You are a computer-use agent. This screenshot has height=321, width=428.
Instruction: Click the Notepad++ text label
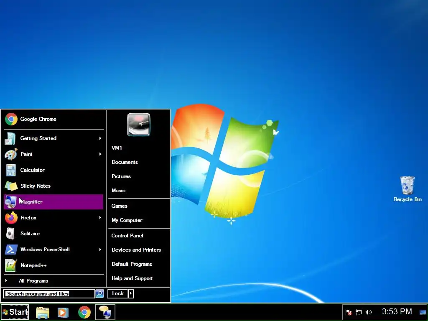click(33, 265)
